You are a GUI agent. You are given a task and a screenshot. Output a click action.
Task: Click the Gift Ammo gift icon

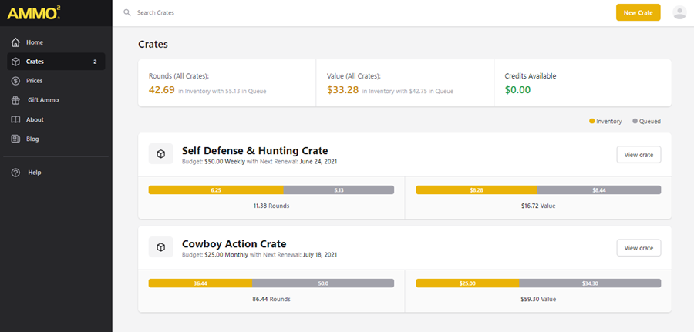point(15,100)
